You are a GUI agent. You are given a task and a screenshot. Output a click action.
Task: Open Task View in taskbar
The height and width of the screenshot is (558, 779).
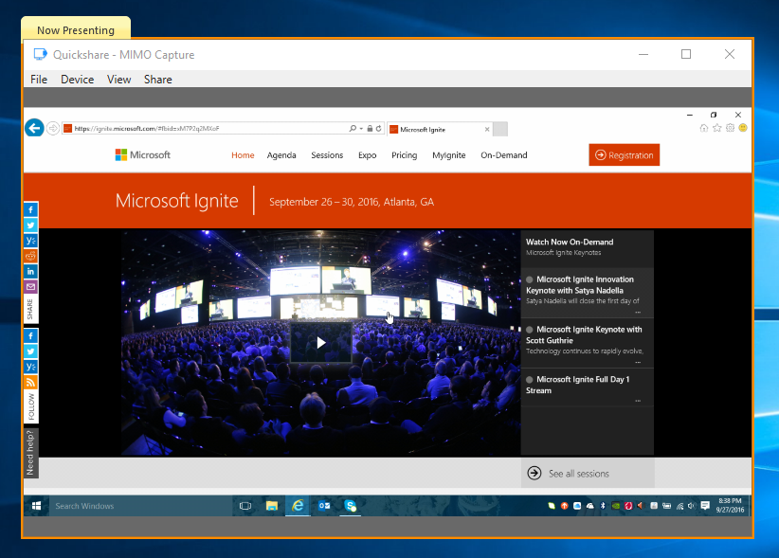[x=245, y=506]
